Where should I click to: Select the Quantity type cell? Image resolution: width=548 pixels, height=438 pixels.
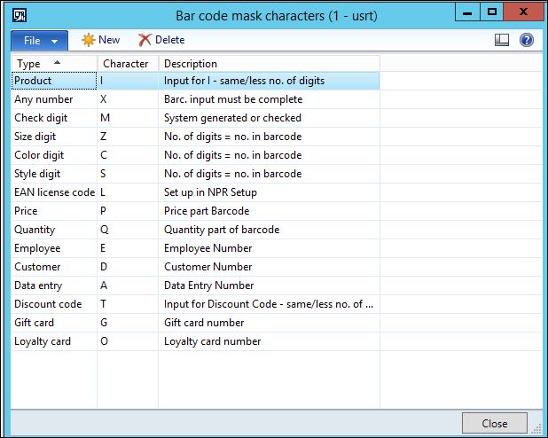click(x=54, y=230)
